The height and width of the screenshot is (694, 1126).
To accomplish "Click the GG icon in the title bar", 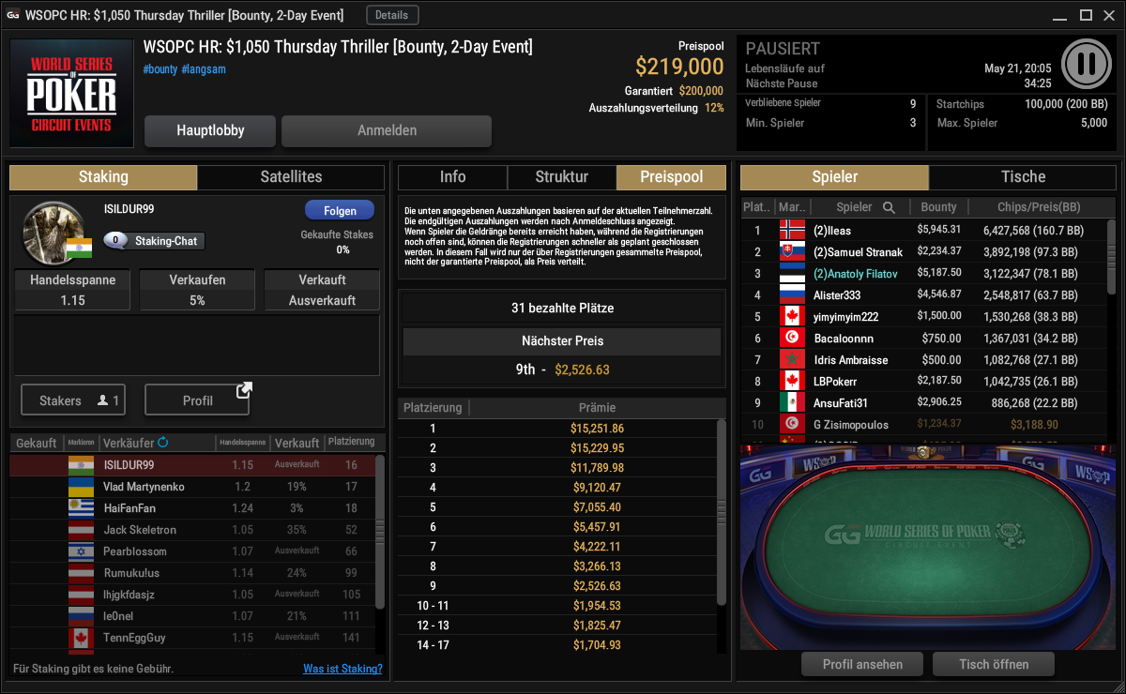I will click(13, 15).
